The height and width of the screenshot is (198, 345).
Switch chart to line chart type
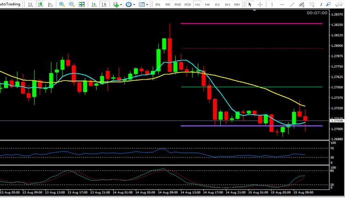[51, 4]
